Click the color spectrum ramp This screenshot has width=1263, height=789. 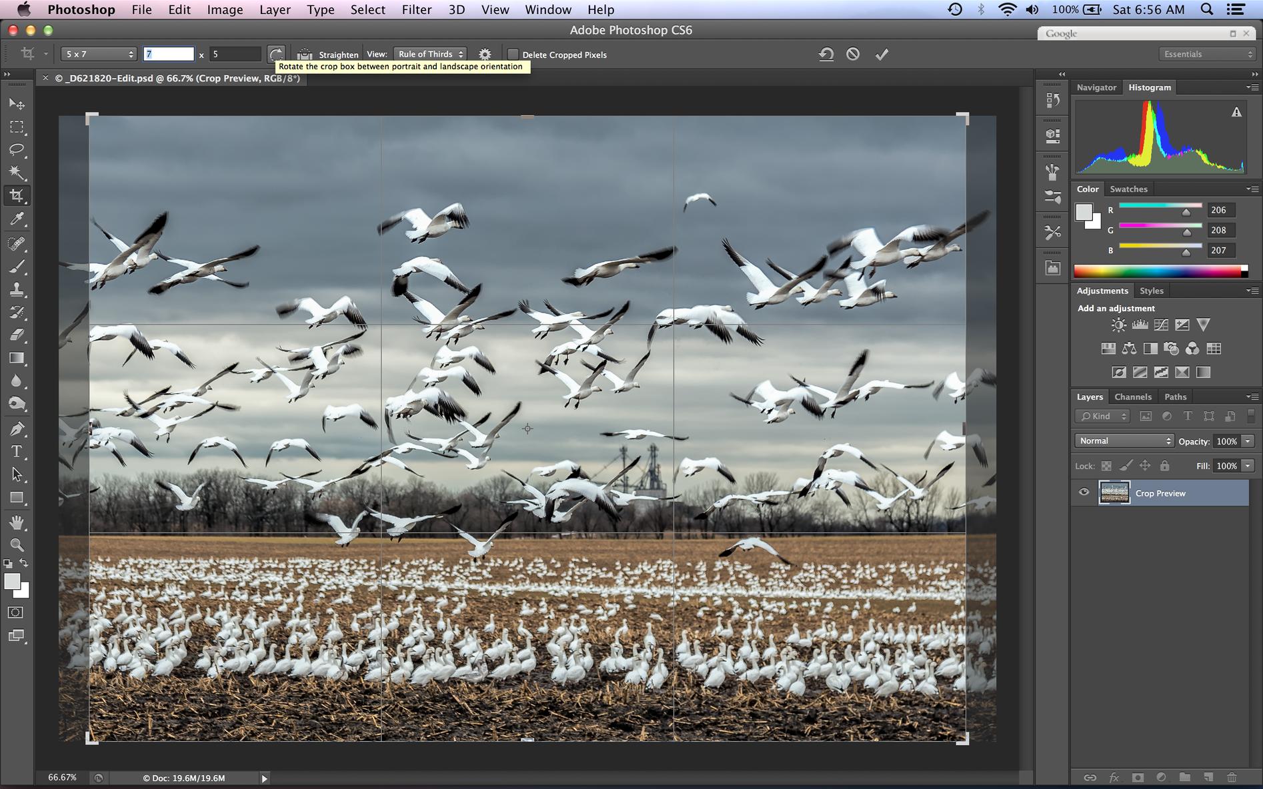coord(1157,271)
